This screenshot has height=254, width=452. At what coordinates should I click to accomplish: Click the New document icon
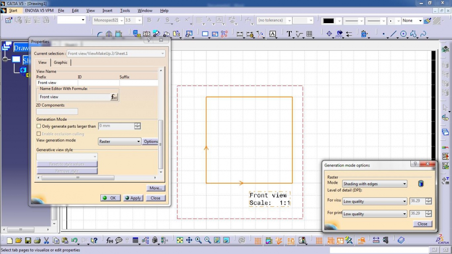coord(10,240)
